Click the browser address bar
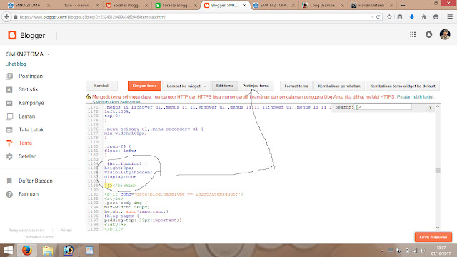 coord(192,17)
